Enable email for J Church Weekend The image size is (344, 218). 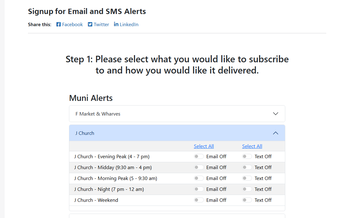(x=199, y=200)
